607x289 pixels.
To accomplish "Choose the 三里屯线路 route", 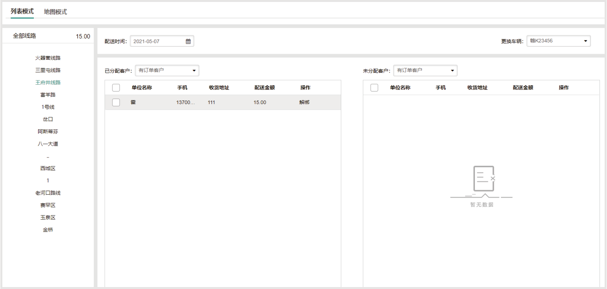I will pos(48,70).
